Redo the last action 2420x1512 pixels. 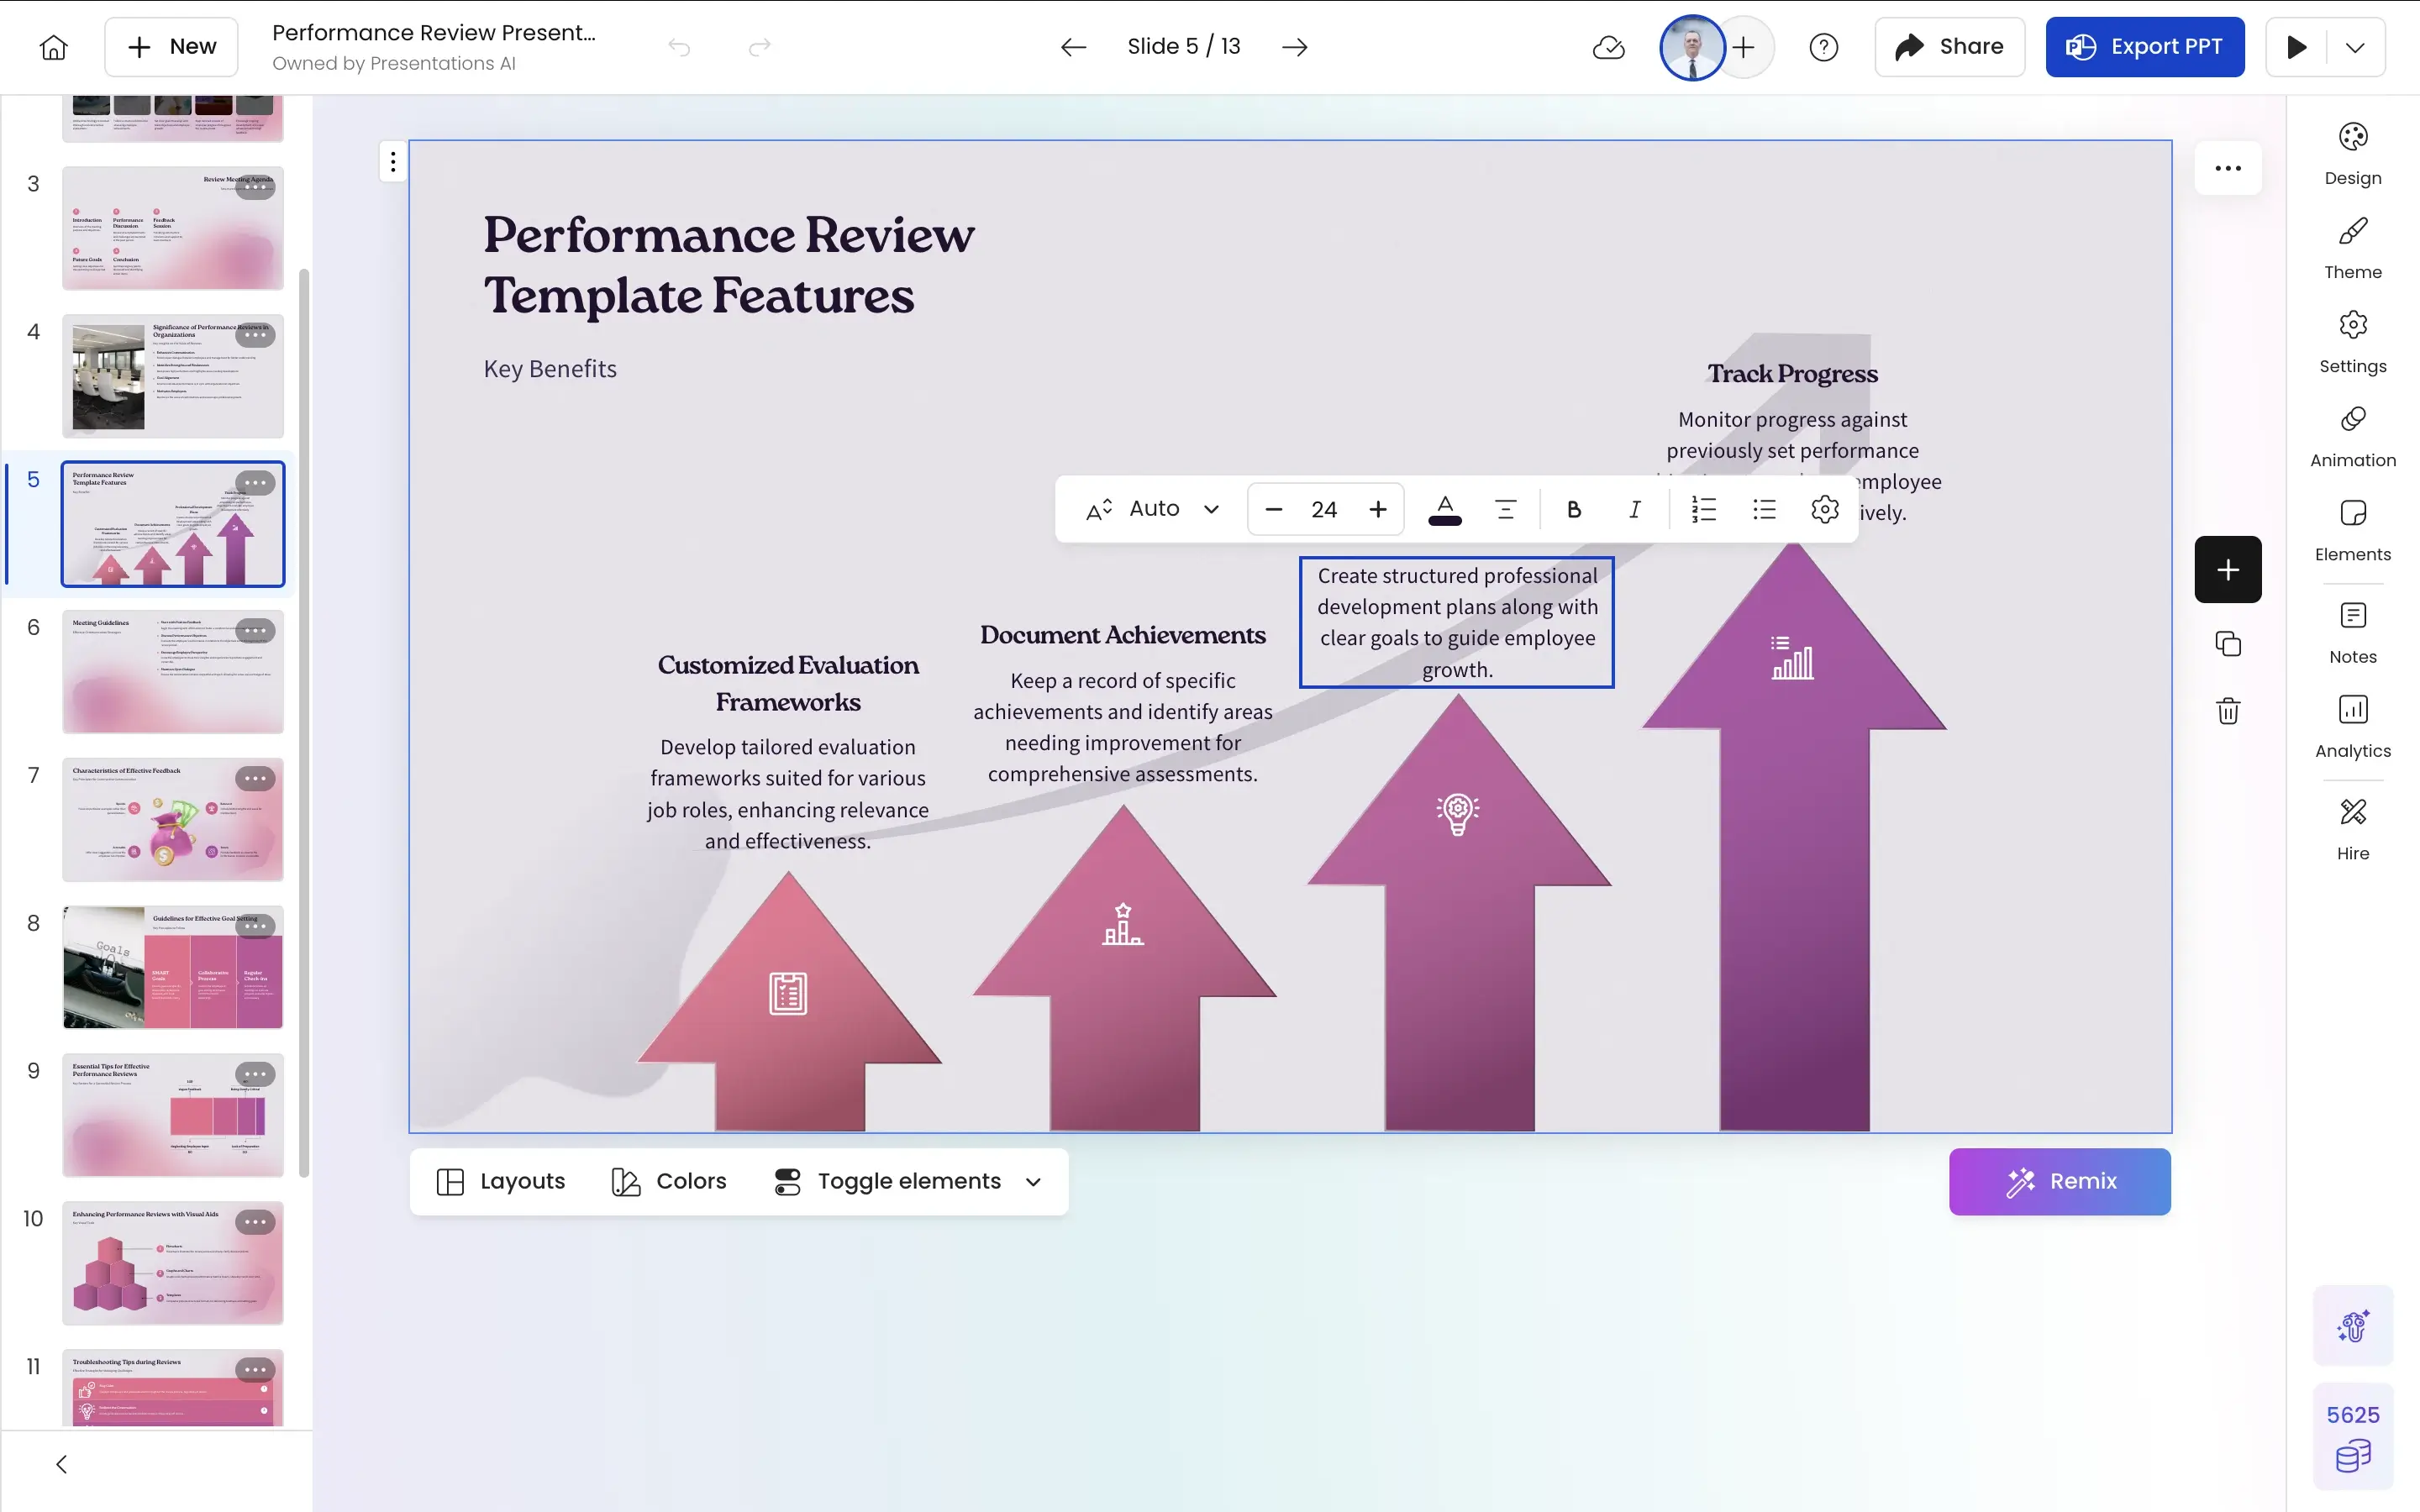coord(760,47)
